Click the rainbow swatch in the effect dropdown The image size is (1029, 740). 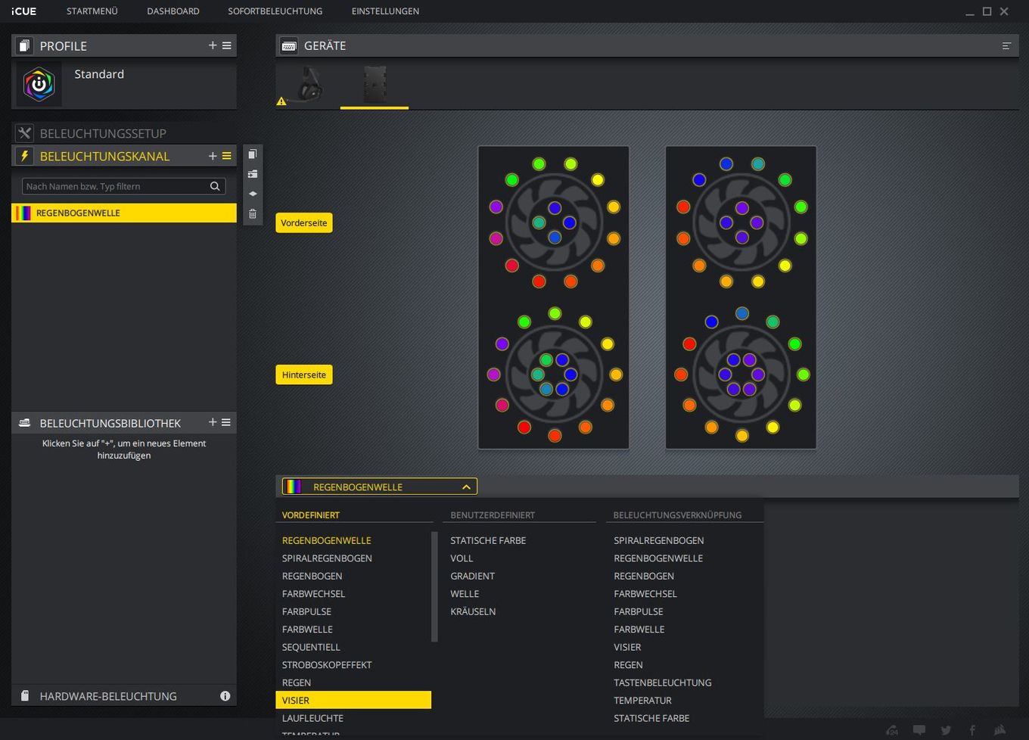pos(293,487)
